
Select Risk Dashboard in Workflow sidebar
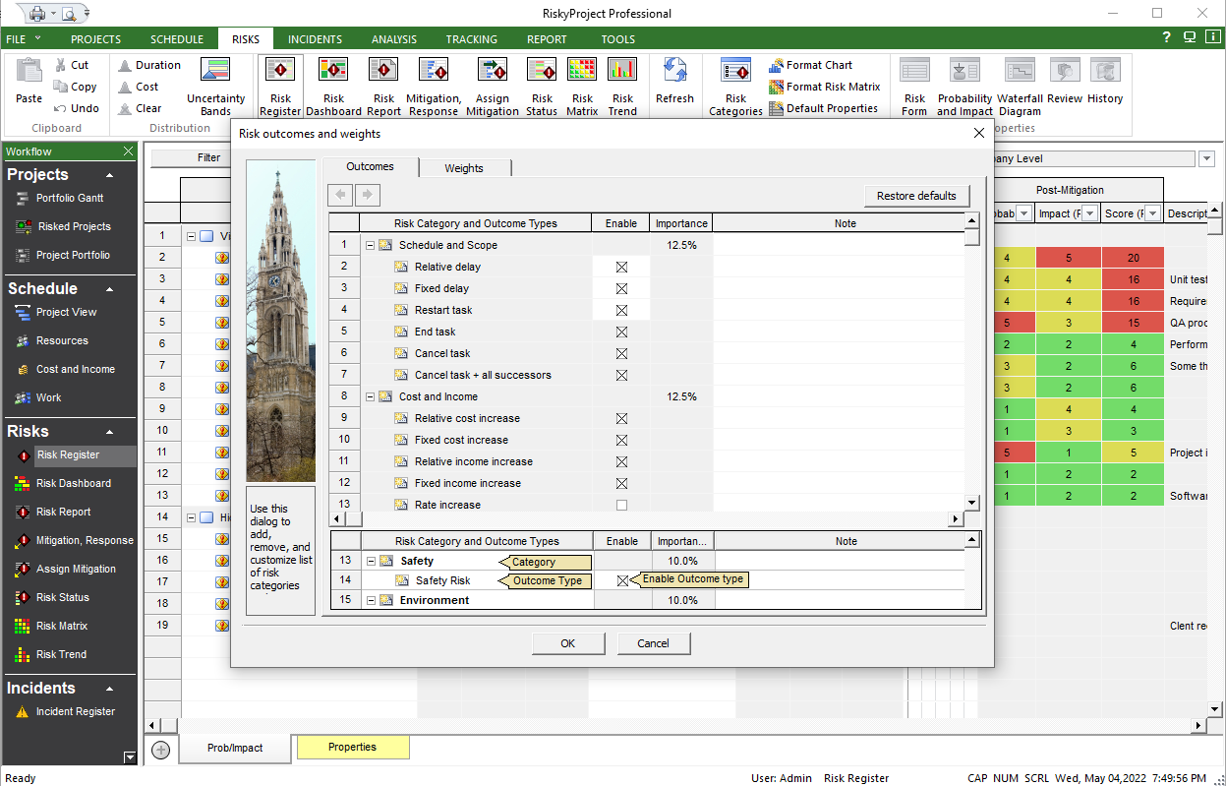(73, 483)
